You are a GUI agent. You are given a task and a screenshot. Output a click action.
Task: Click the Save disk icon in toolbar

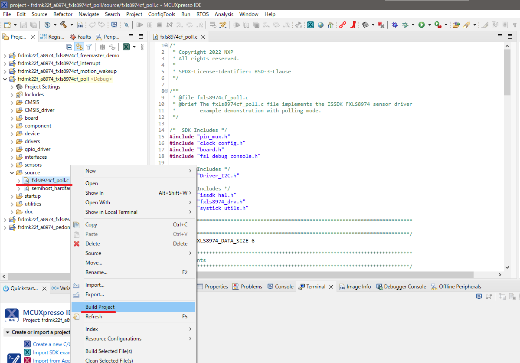pyautogui.click(x=23, y=25)
